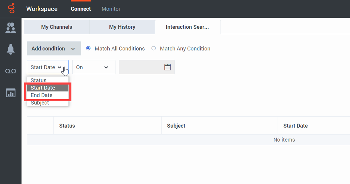This screenshot has height=184, width=350.
Task: Choose End Date from the dropdown list
Action: pos(42,95)
